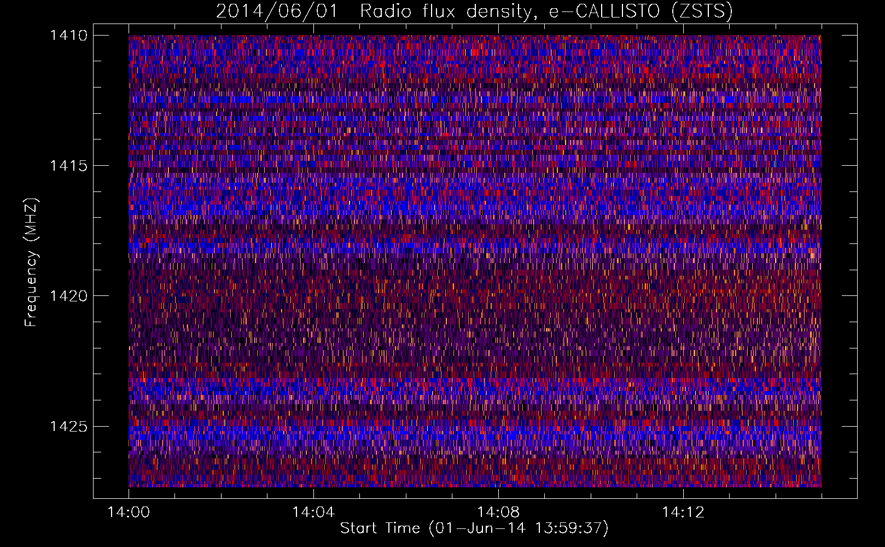Click the "Frequency (MHZ)" axis title
The height and width of the screenshot is (547, 885).
coord(32,263)
